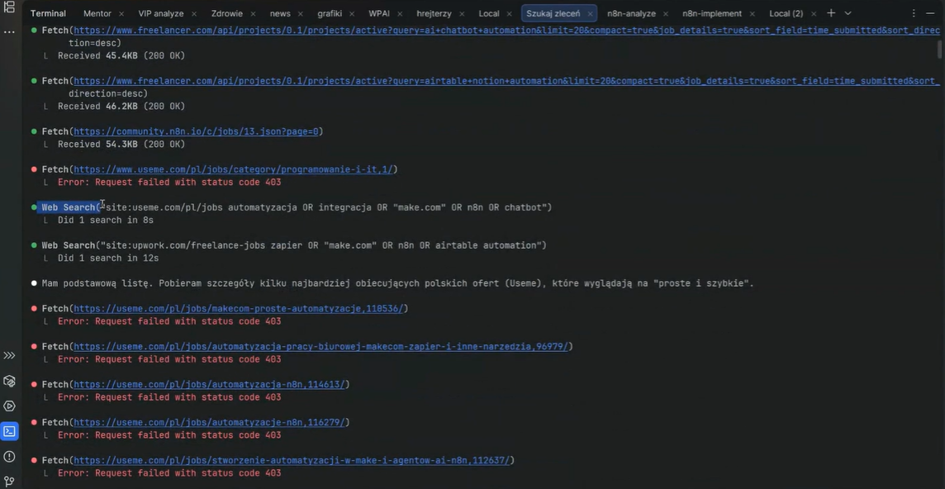
Task: Close the VIP analyze tab
Action: click(x=193, y=14)
